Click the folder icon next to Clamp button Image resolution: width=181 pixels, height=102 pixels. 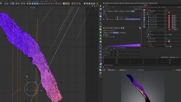[x=124, y=28]
